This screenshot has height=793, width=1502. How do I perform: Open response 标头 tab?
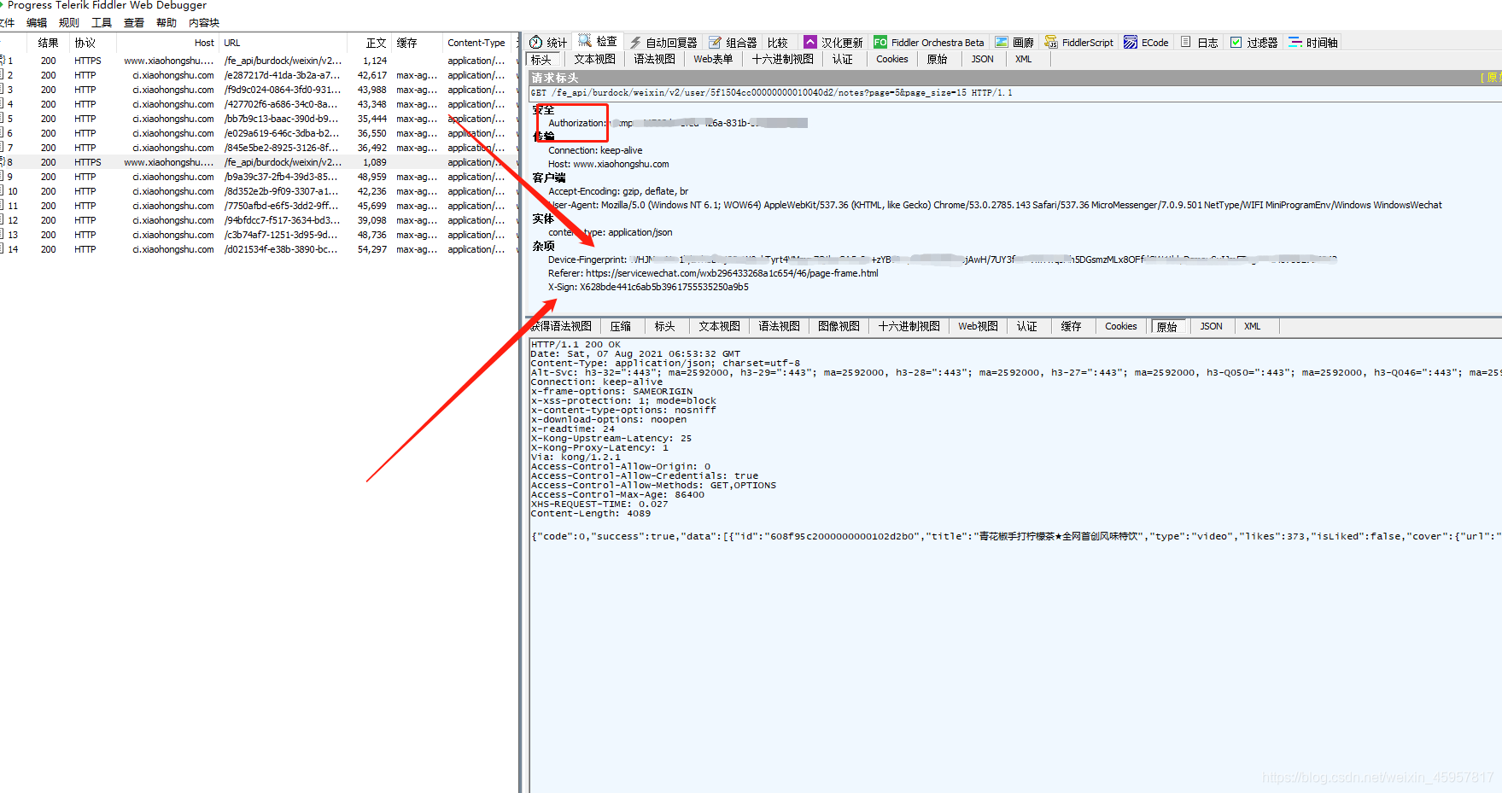click(x=665, y=326)
